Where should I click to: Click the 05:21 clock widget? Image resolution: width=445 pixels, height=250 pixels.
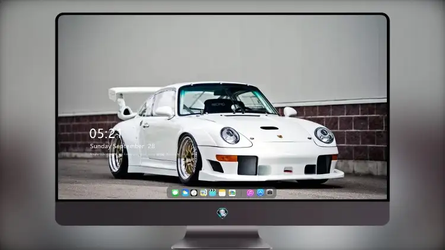[x=105, y=133]
